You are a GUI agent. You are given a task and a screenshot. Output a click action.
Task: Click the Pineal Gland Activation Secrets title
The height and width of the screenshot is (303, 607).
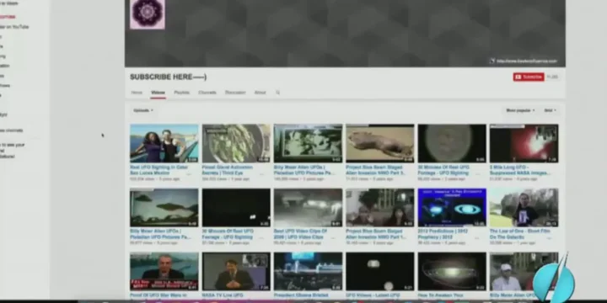[228, 170]
